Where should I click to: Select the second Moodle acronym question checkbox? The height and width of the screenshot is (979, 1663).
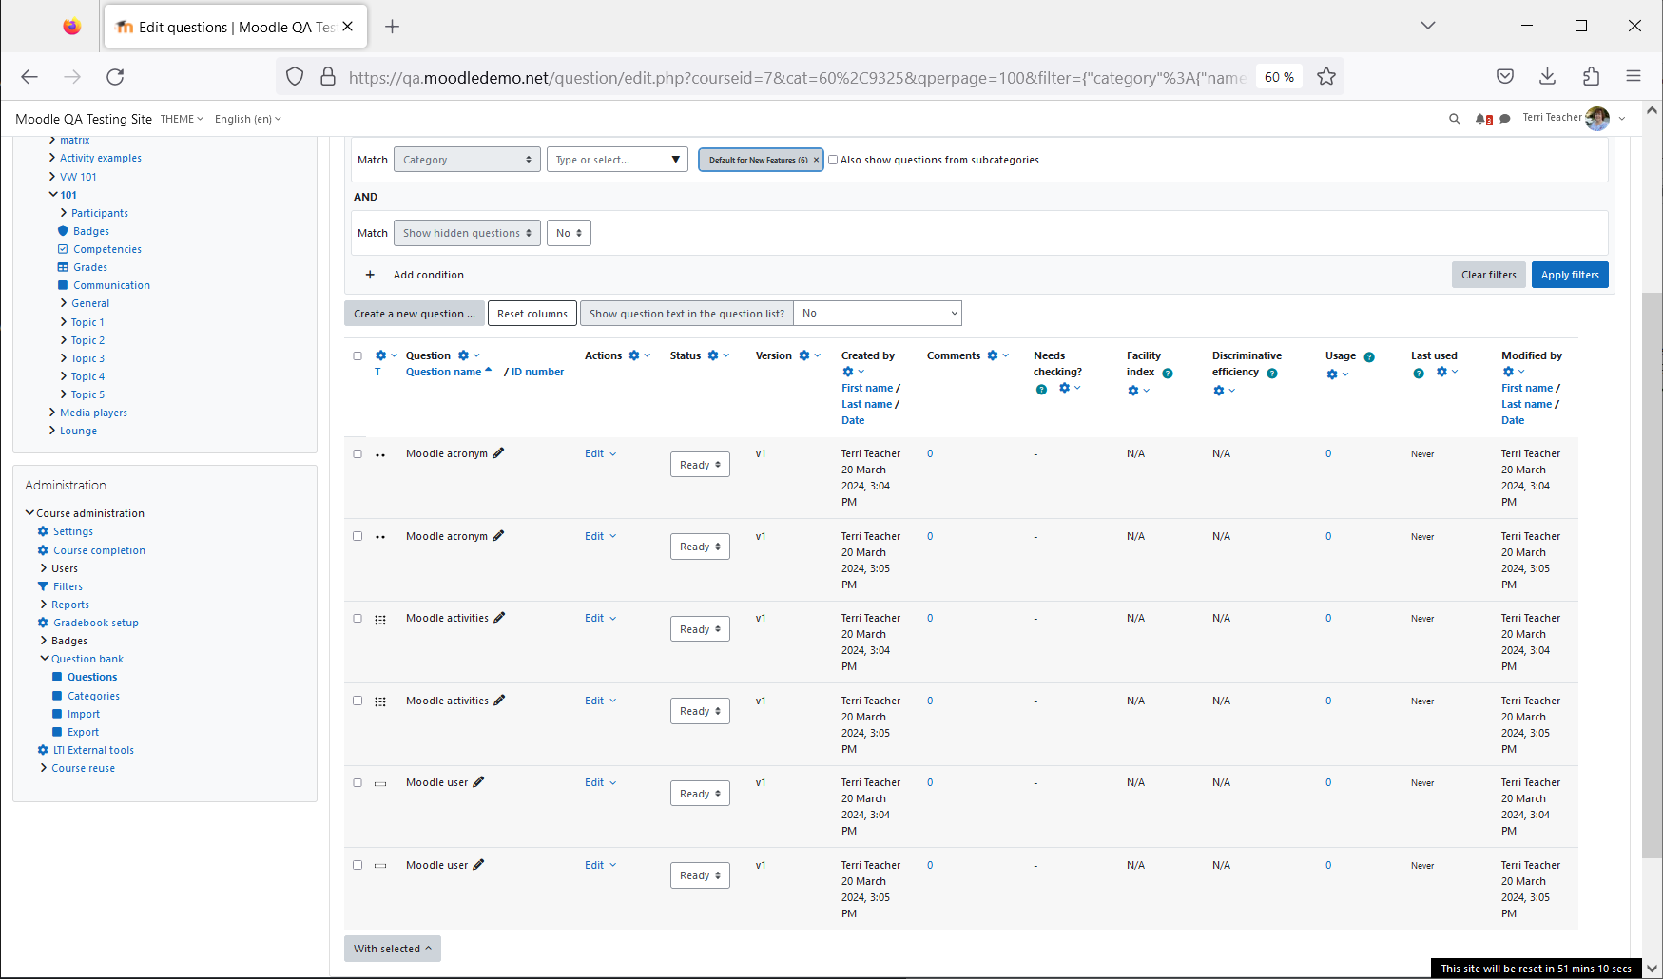point(358,536)
